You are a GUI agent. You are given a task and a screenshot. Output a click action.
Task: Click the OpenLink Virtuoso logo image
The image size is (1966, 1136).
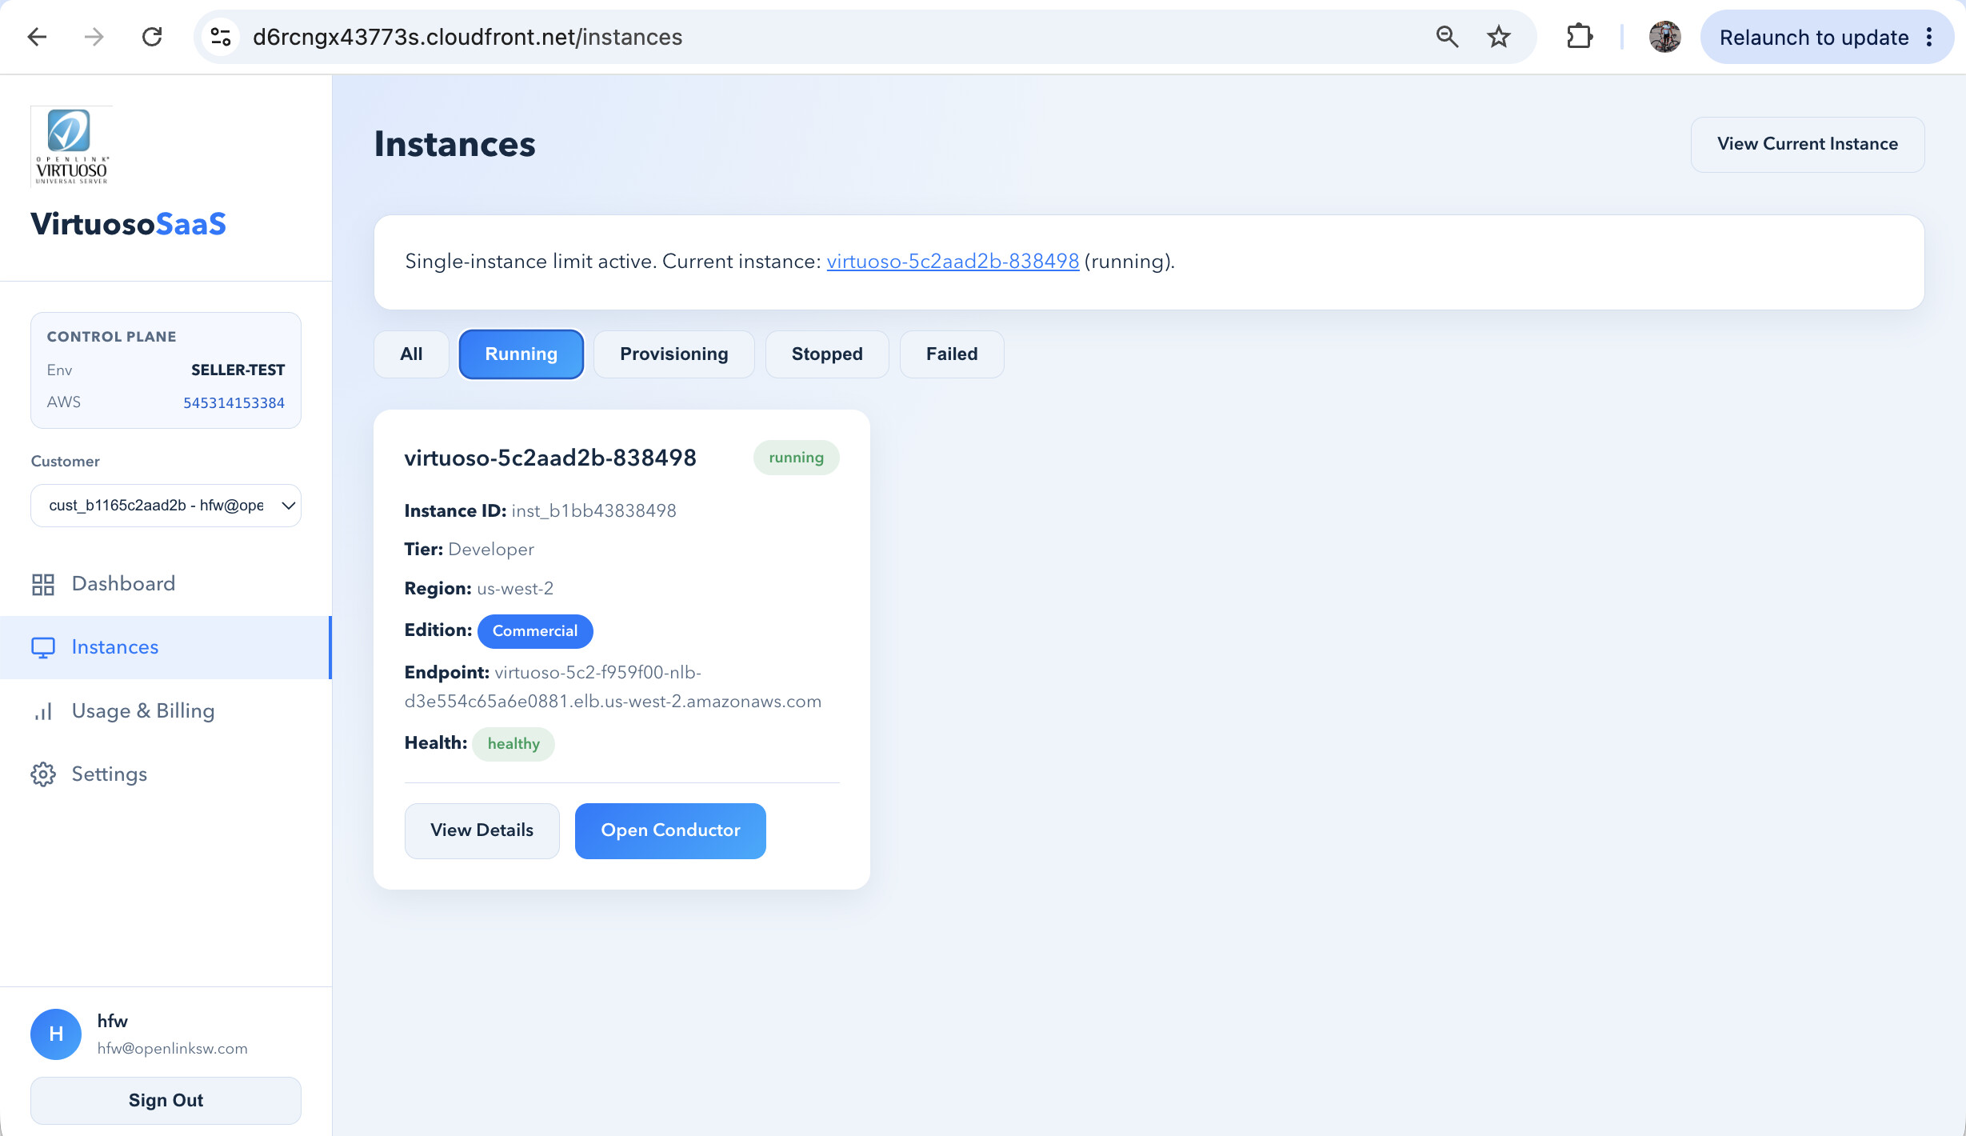click(72, 147)
